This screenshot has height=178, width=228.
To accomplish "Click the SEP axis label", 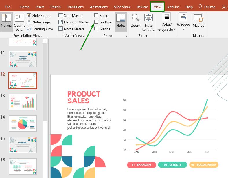I will coord(207,152).
